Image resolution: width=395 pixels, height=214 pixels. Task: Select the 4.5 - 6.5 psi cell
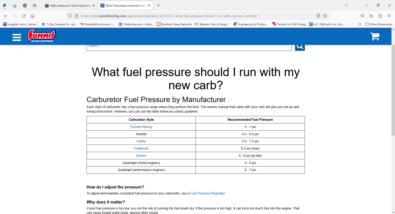coord(250,134)
